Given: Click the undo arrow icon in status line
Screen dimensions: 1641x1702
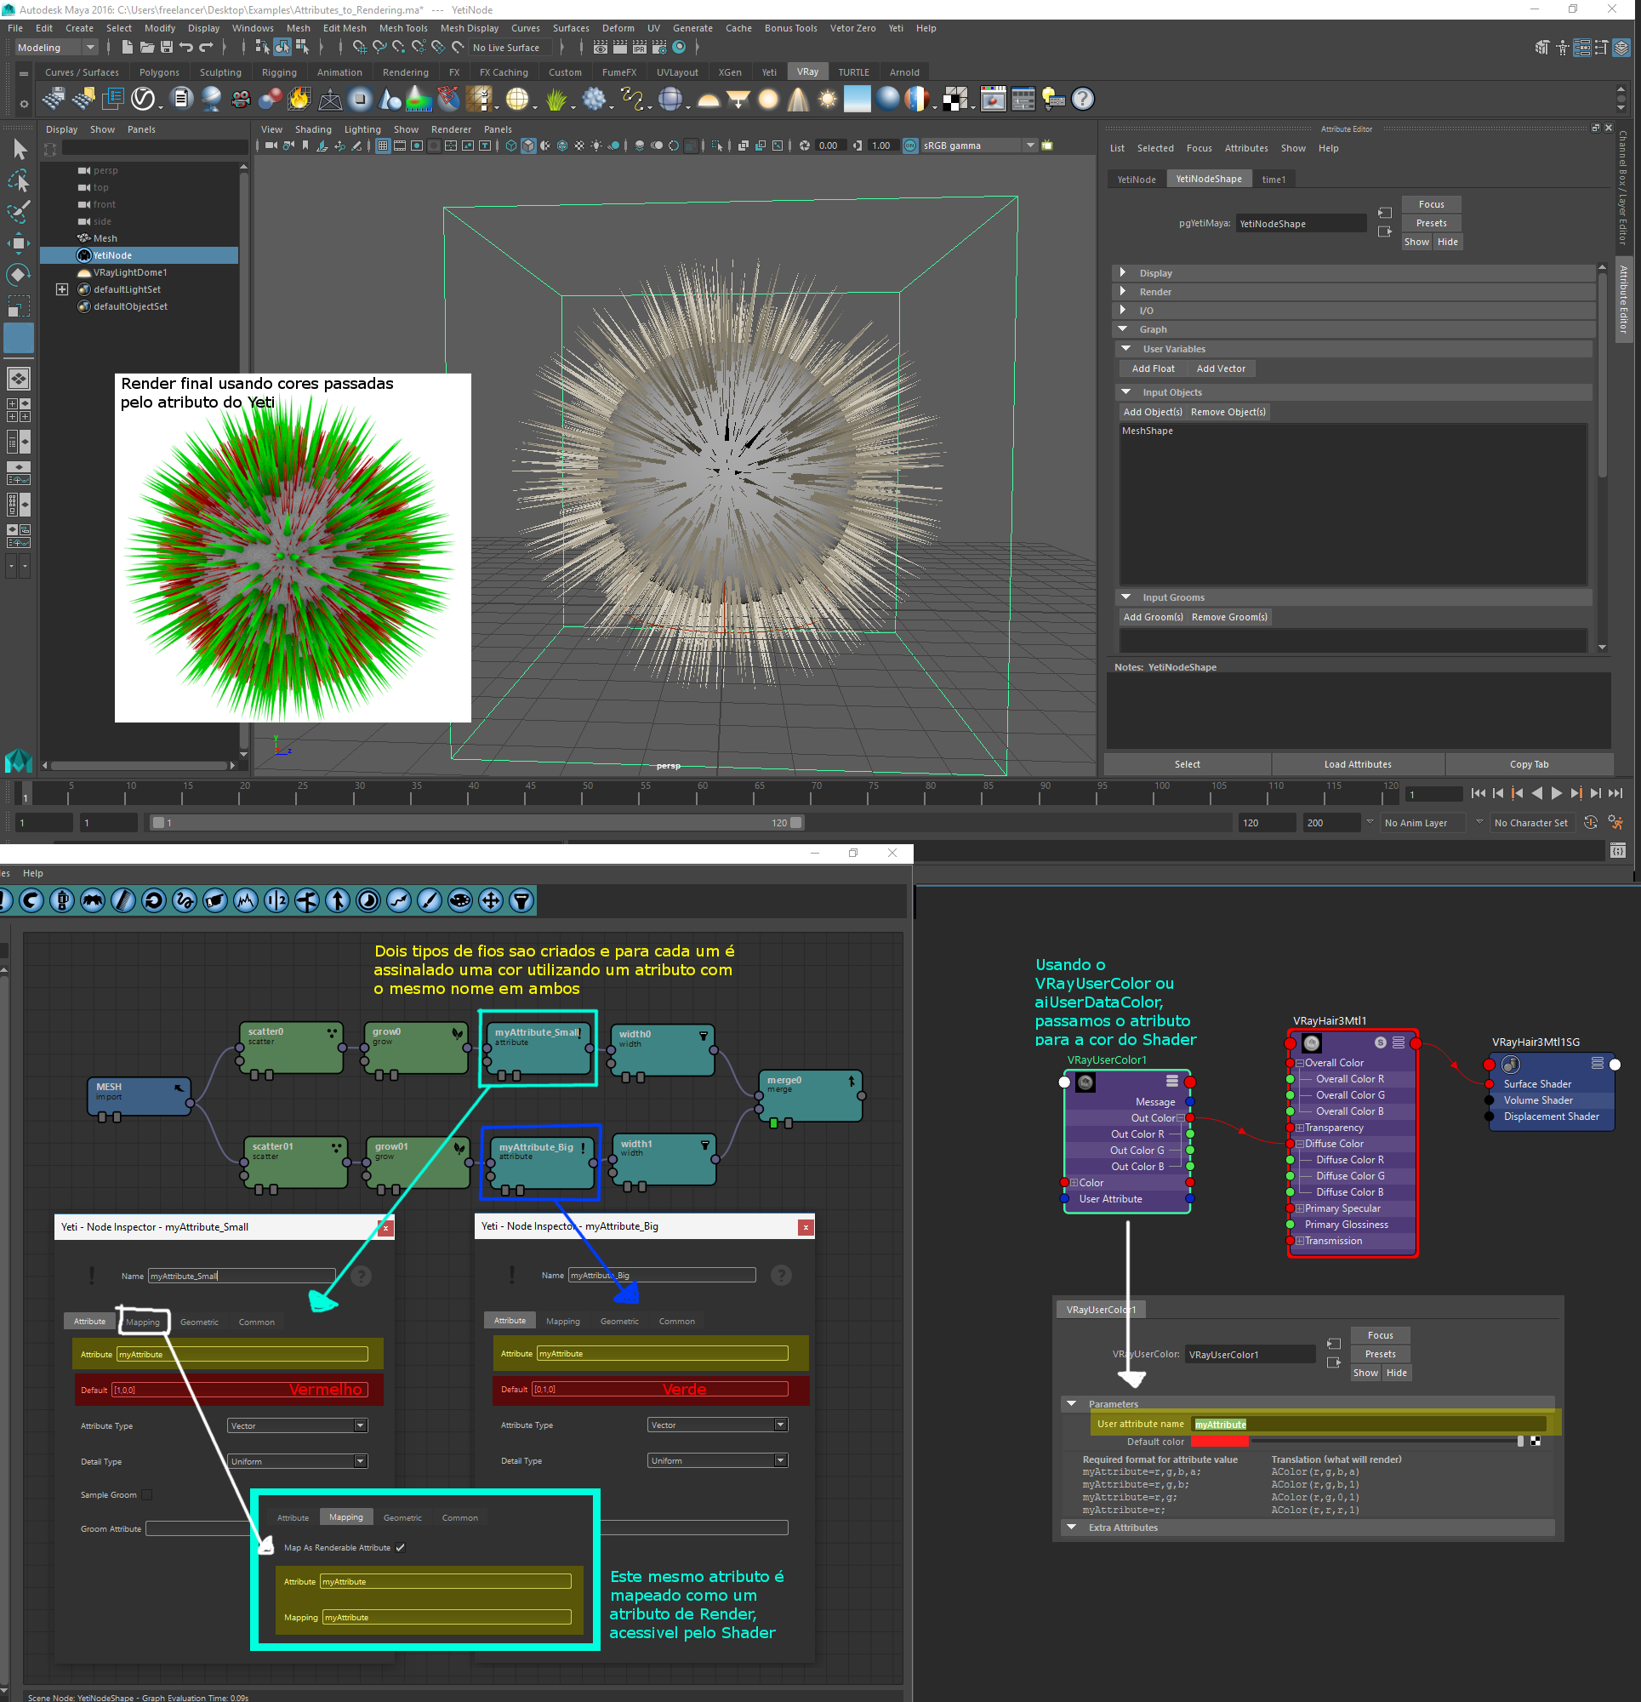Looking at the screenshot, I should coord(185,48).
